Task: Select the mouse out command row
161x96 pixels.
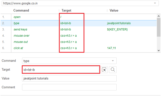Action: click(79, 42)
